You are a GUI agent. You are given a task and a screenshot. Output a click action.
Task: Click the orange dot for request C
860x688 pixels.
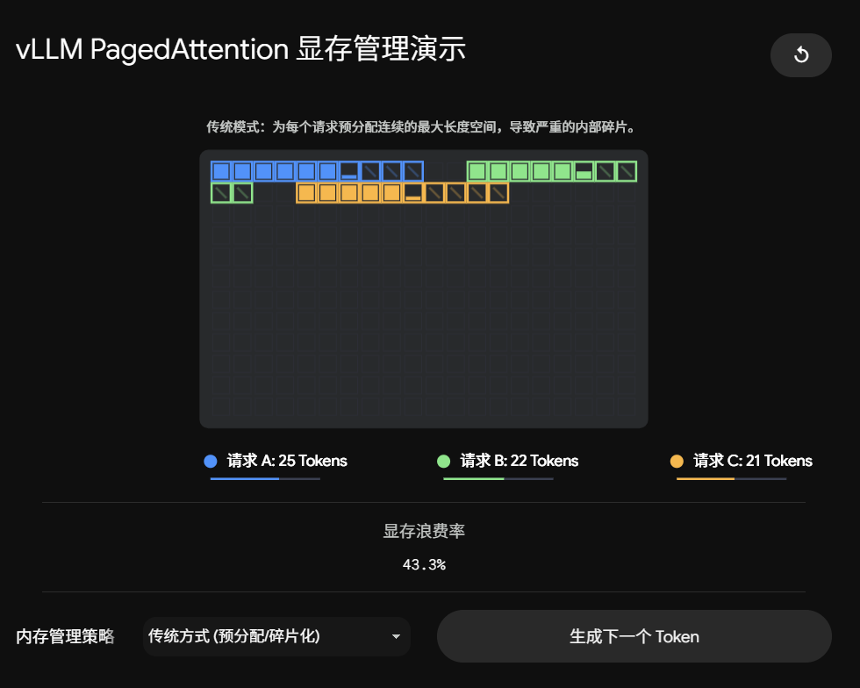[677, 462]
